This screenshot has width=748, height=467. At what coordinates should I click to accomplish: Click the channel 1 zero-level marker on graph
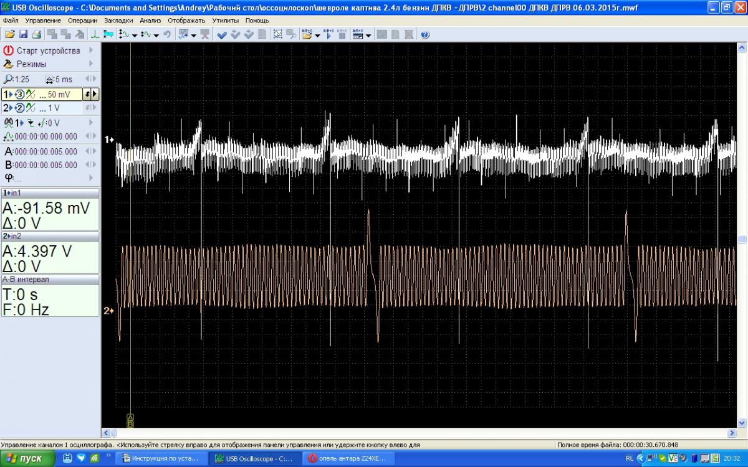(x=109, y=139)
